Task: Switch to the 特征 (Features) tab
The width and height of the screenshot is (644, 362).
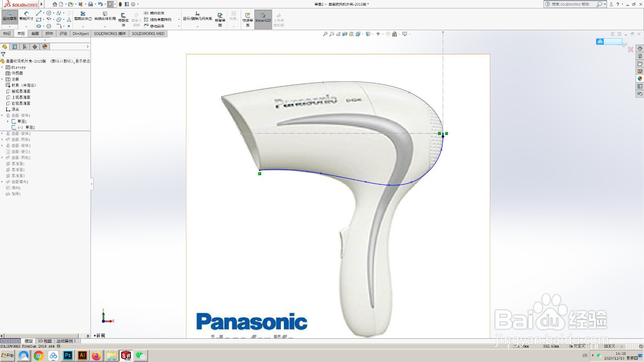Action: pos(7,34)
